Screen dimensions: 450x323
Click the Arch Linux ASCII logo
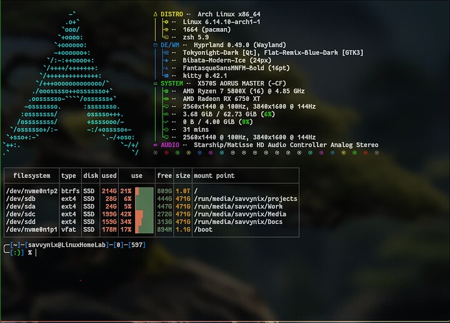click(x=71, y=84)
